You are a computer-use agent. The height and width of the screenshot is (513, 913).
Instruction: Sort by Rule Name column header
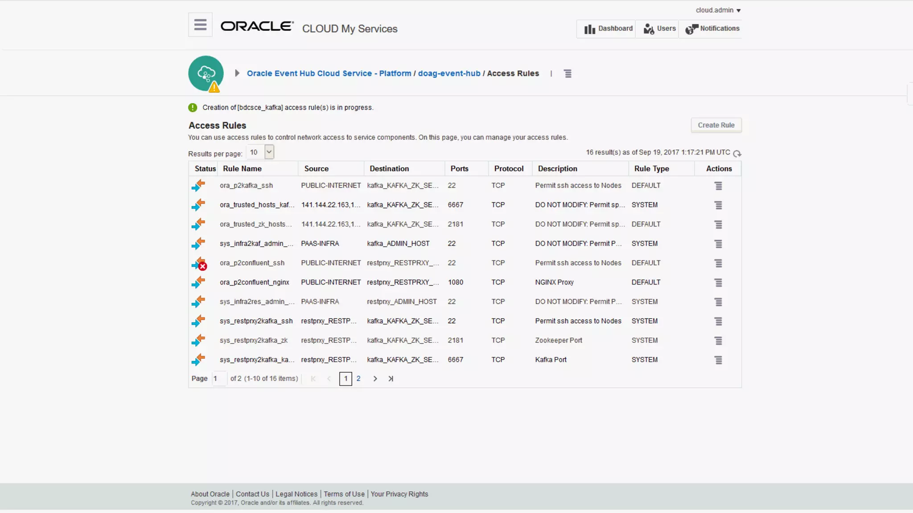tap(242, 168)
